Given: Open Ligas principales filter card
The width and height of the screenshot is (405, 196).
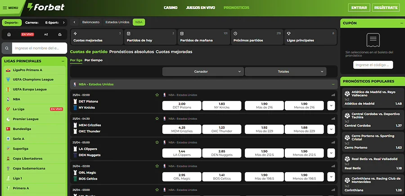Looking at the screenshot, I should (x=310, y=37).
